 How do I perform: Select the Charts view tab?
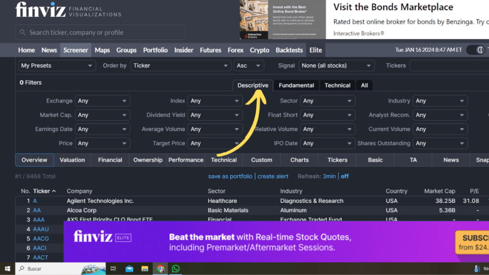[x=299, y=160]
